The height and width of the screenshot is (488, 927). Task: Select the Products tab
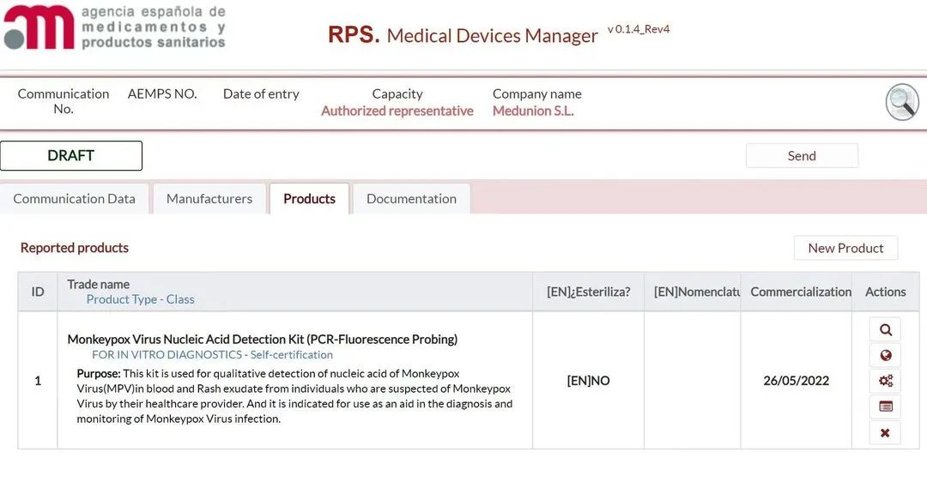click(309, 199)
